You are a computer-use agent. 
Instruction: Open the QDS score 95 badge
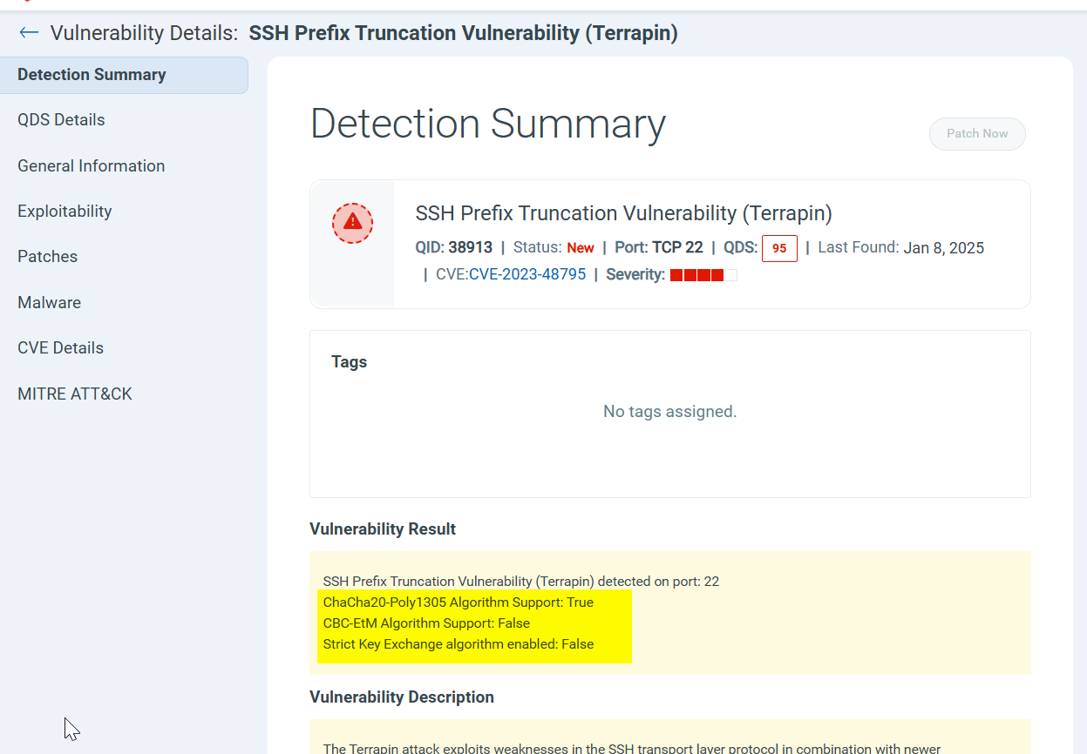(x=779, y=248)
